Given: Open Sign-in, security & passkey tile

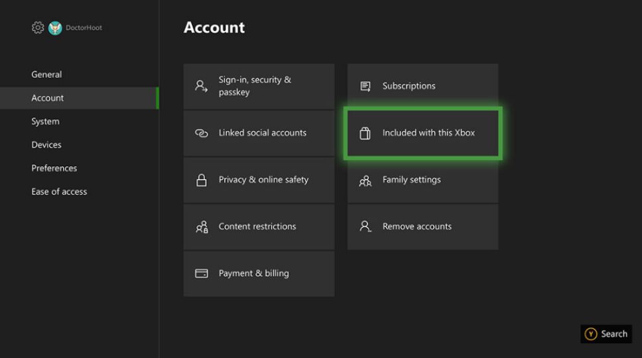Looking at the screenshot, I should 259,86.
